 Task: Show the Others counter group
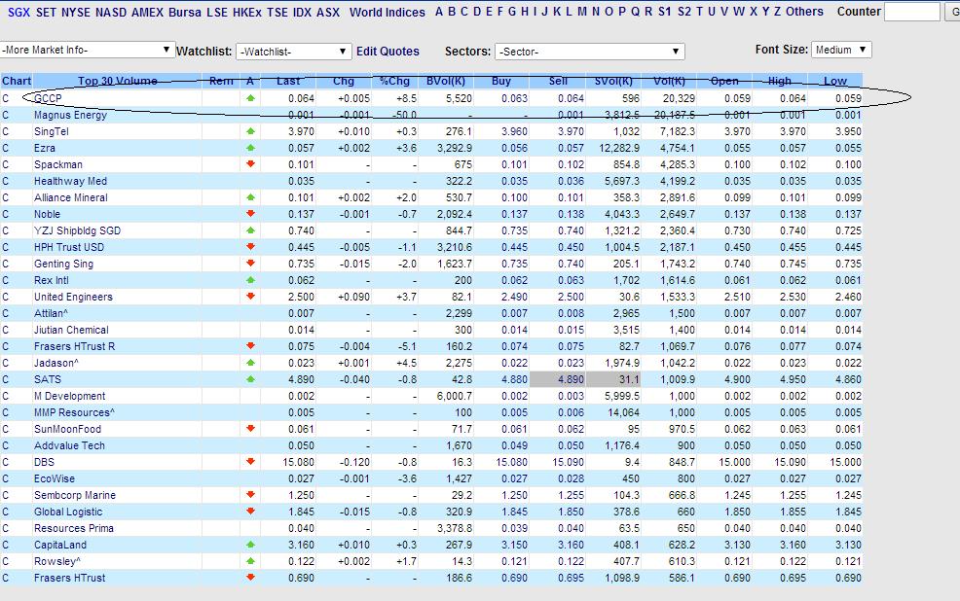click(804, 12)
